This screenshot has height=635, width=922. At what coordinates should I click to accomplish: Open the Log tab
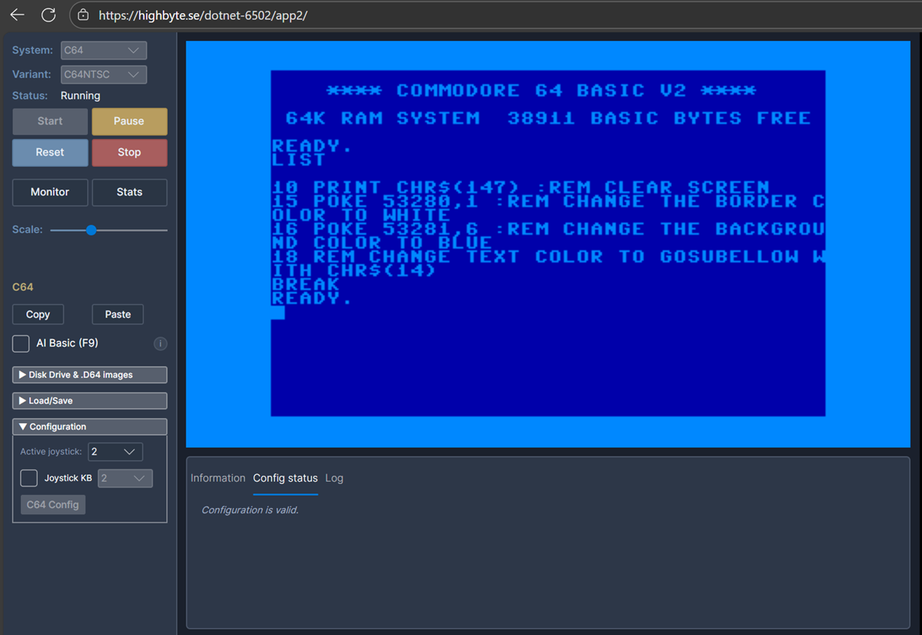pyautogui.click(x=334, y=478)
